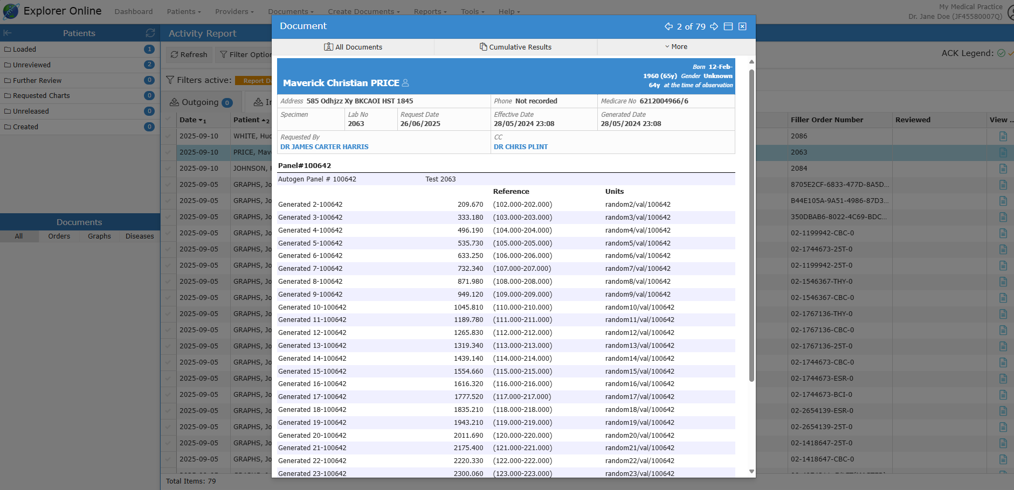
Task: Open the Patients dropdown menu
Action: [x=184, y=11]
